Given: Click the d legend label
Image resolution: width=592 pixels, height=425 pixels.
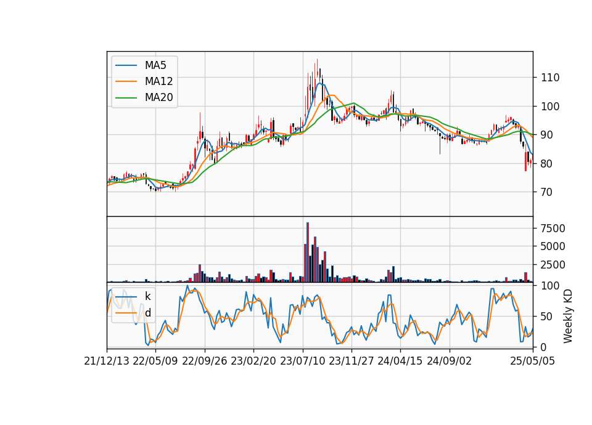Looking at the screenshot, I should point(147,313).
